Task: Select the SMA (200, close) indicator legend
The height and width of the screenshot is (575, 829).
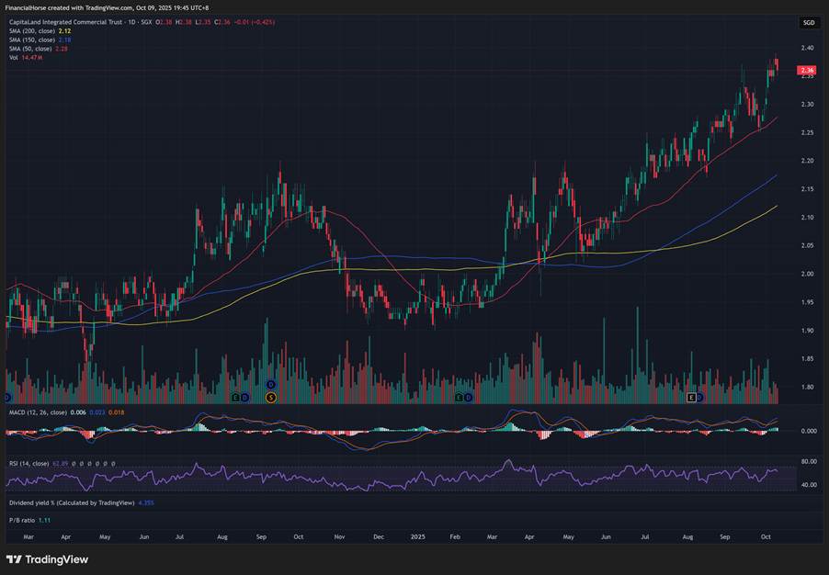Action: [x=30, y=30]
